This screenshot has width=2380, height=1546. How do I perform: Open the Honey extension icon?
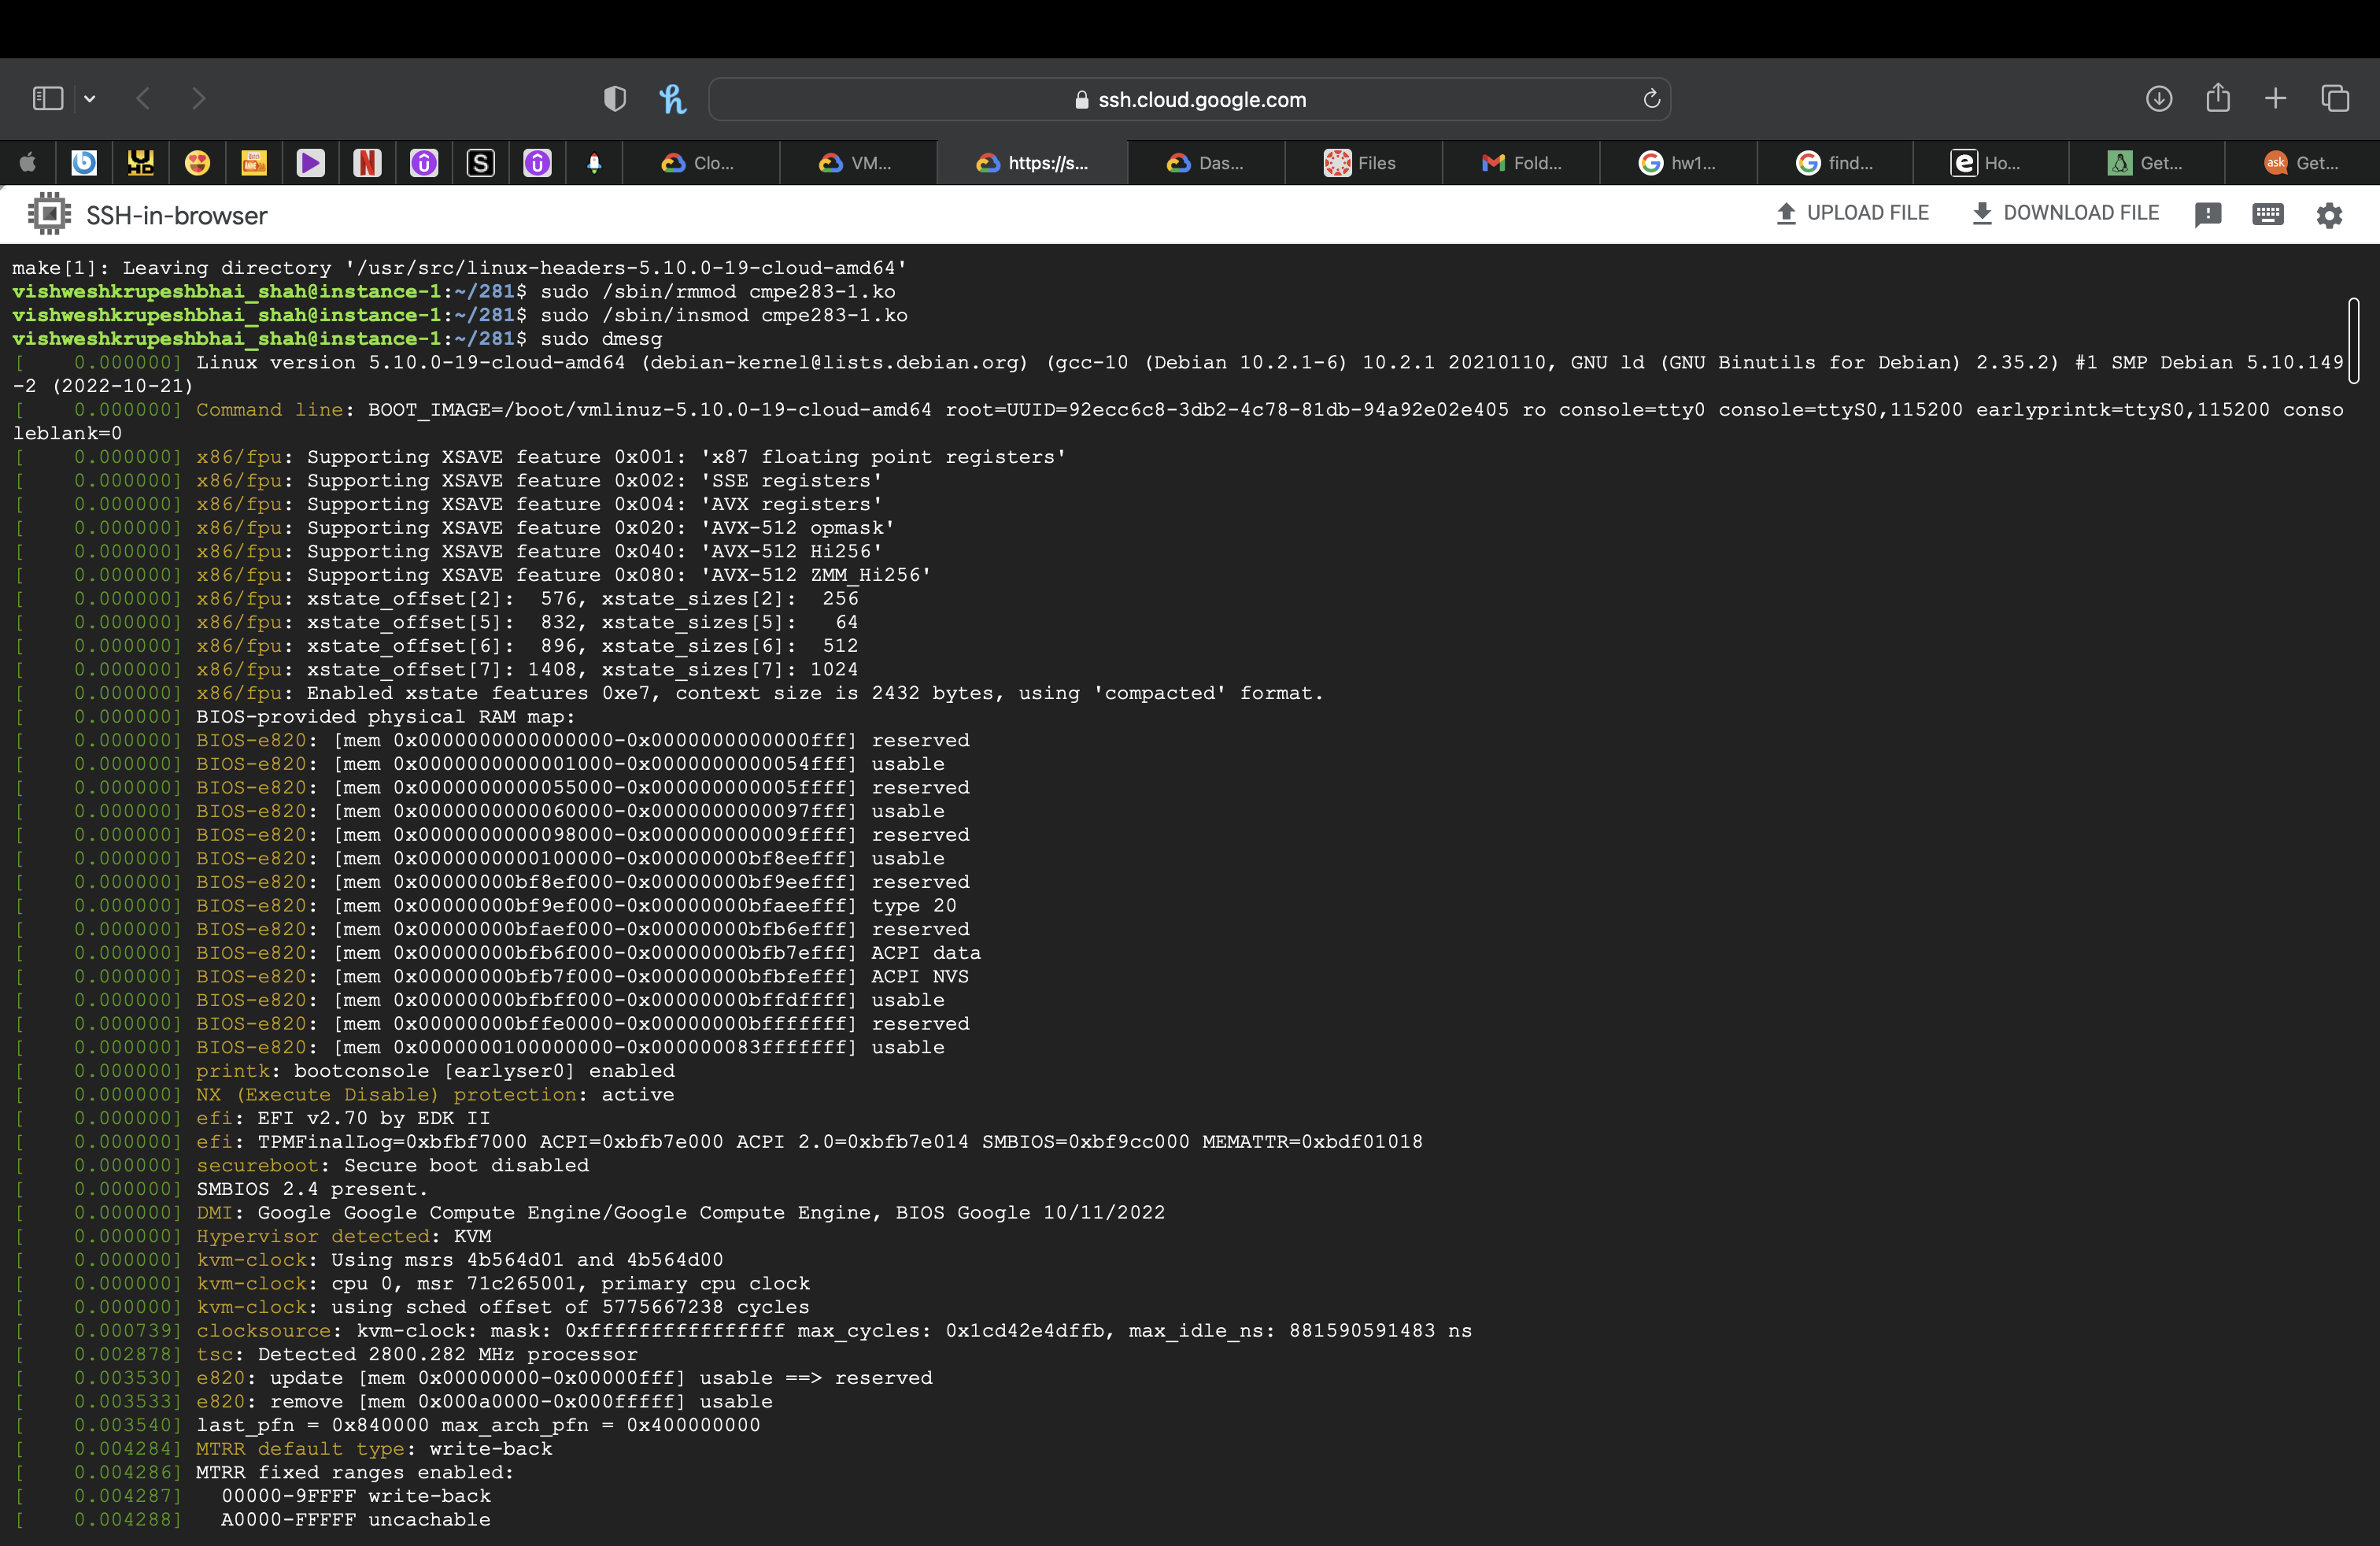coord(674,98)
